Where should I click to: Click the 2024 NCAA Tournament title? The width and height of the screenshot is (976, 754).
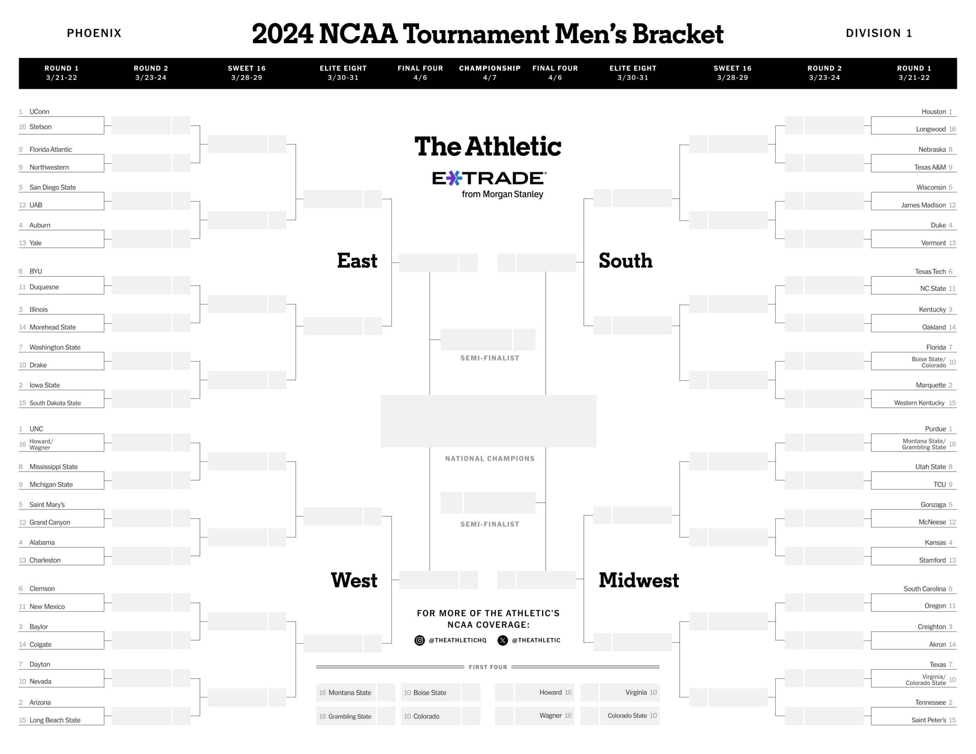tap(488, 34)
